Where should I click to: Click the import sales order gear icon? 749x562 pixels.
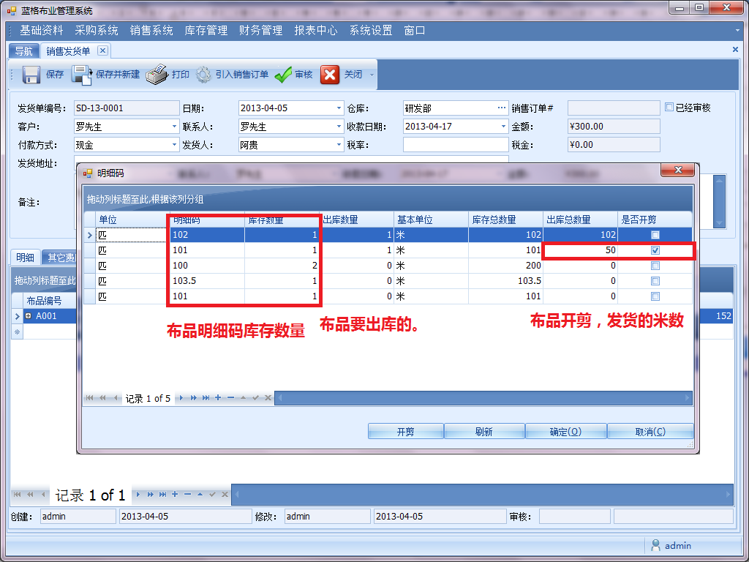[203, 75]
